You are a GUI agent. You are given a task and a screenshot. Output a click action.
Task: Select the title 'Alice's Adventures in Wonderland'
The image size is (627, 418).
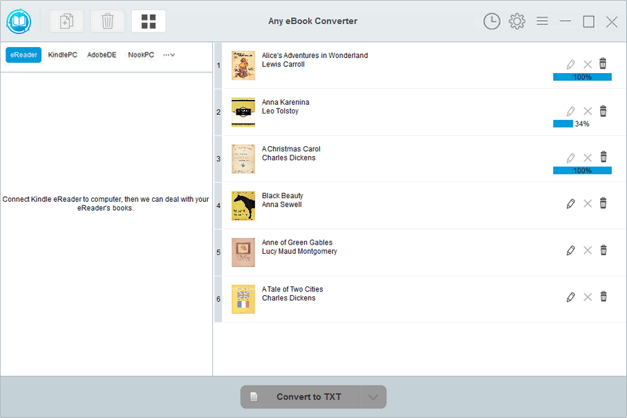point(315,56)
